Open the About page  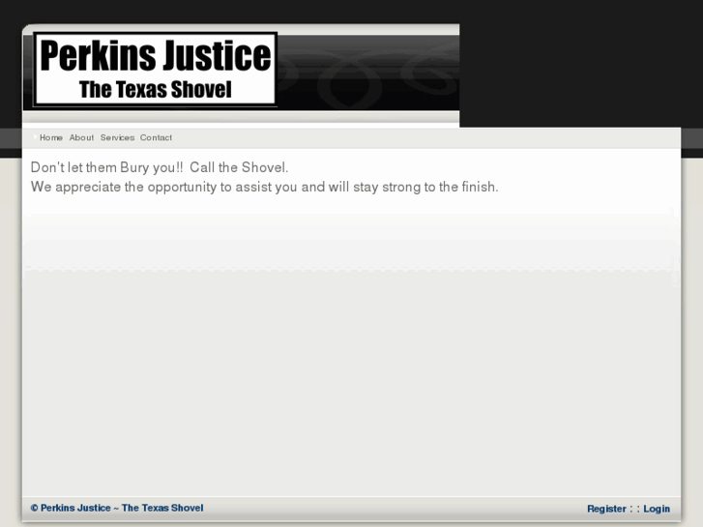click(x=81, y=137)
